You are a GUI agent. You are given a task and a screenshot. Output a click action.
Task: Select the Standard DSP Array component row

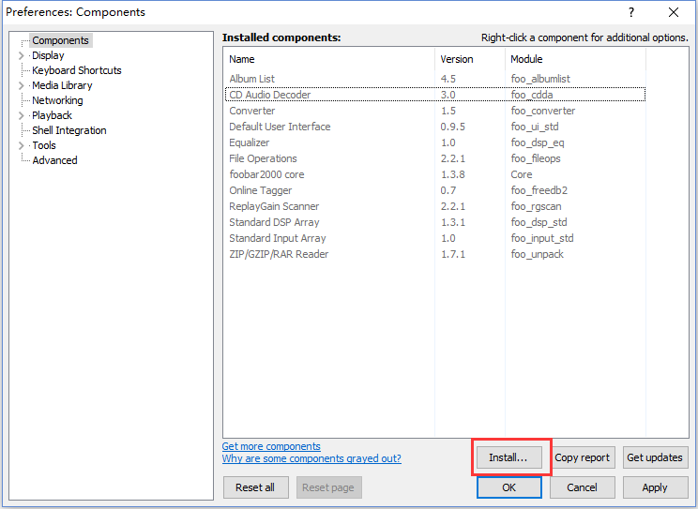point(435,222)
